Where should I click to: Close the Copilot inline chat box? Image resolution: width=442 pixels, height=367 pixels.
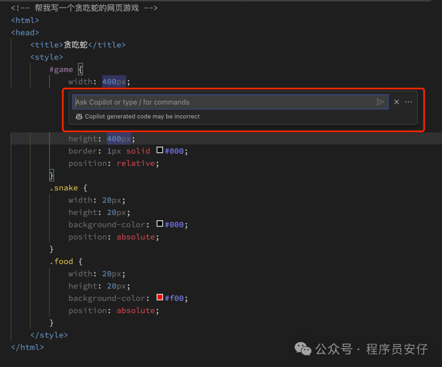396,102
